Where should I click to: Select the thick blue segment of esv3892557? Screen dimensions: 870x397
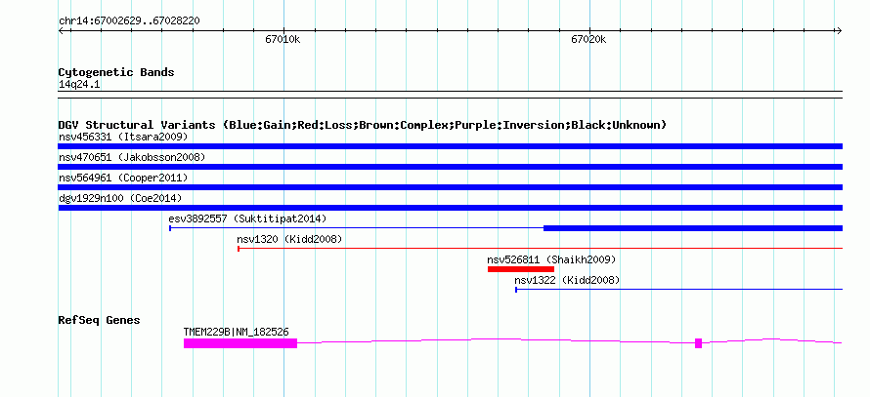coord(693,228)
